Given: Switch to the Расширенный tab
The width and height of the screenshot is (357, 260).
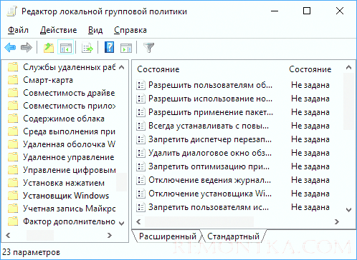Looking at the screenshot, I should coord(168,236).
